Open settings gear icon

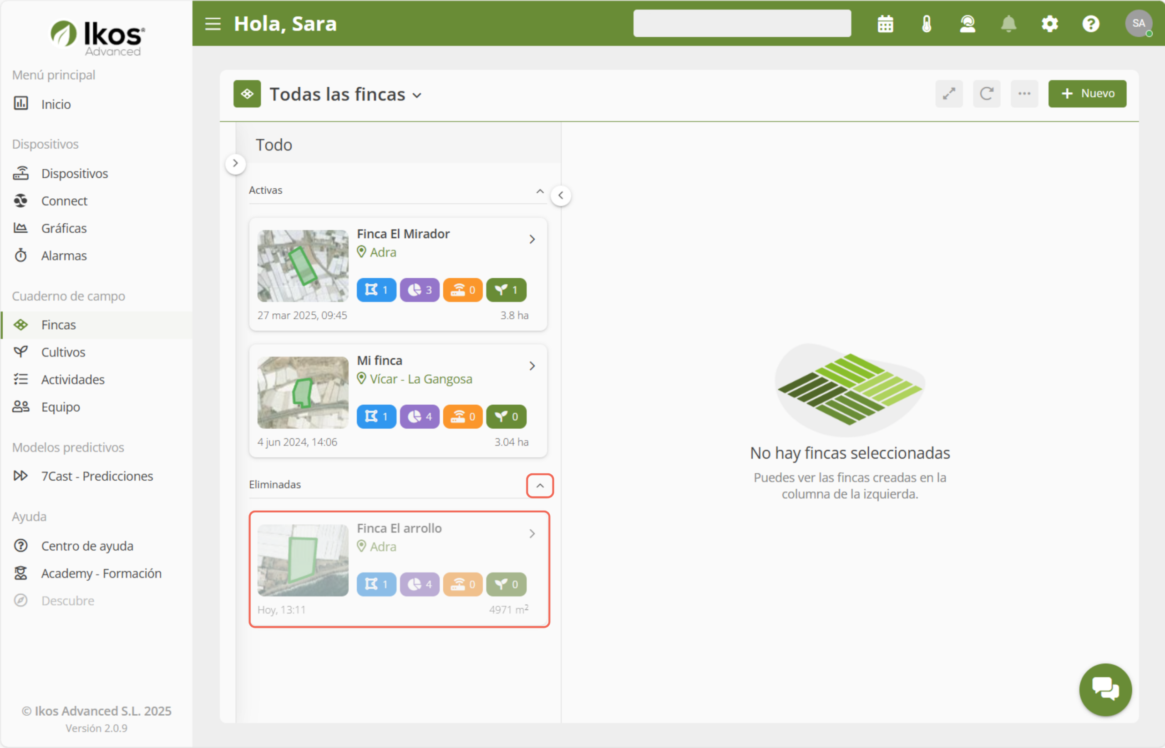tap(1049, 24)
